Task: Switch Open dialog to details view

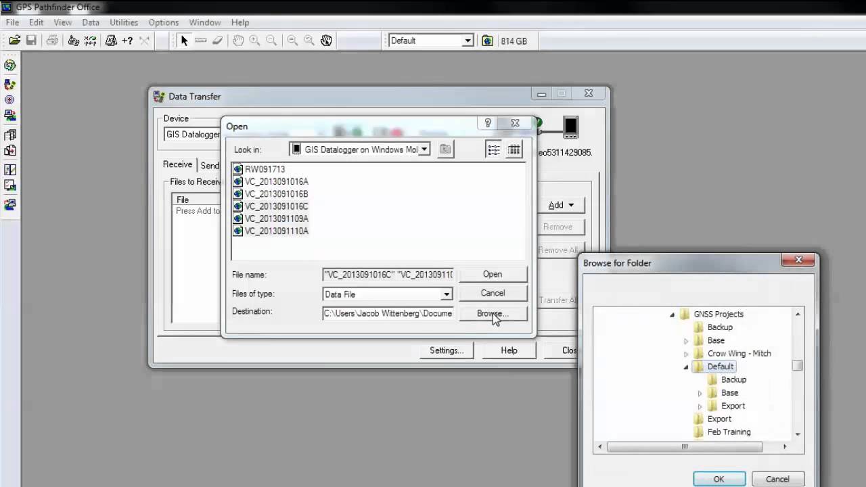Action: pyautogui.click(x=514, y=150)
